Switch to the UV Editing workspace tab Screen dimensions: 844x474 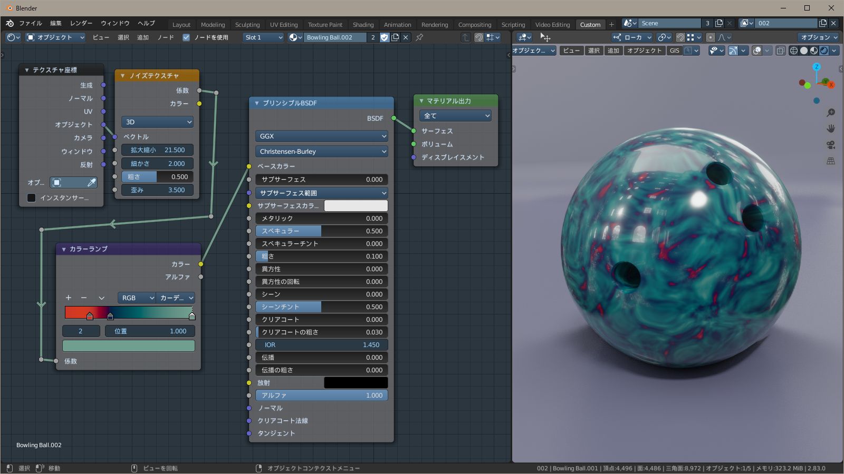284,24
